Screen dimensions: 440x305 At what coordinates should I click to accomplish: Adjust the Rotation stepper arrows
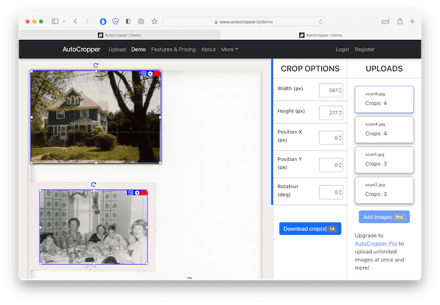[x=340, y=192]
